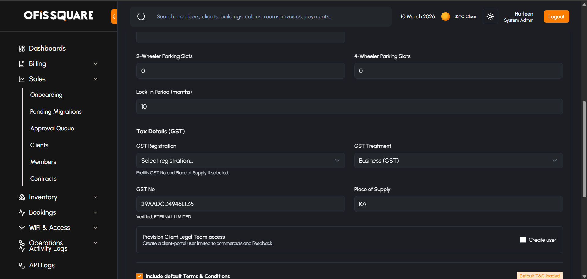
Task: Click the OFIS SQUARE logo
Action: [59, 16]
